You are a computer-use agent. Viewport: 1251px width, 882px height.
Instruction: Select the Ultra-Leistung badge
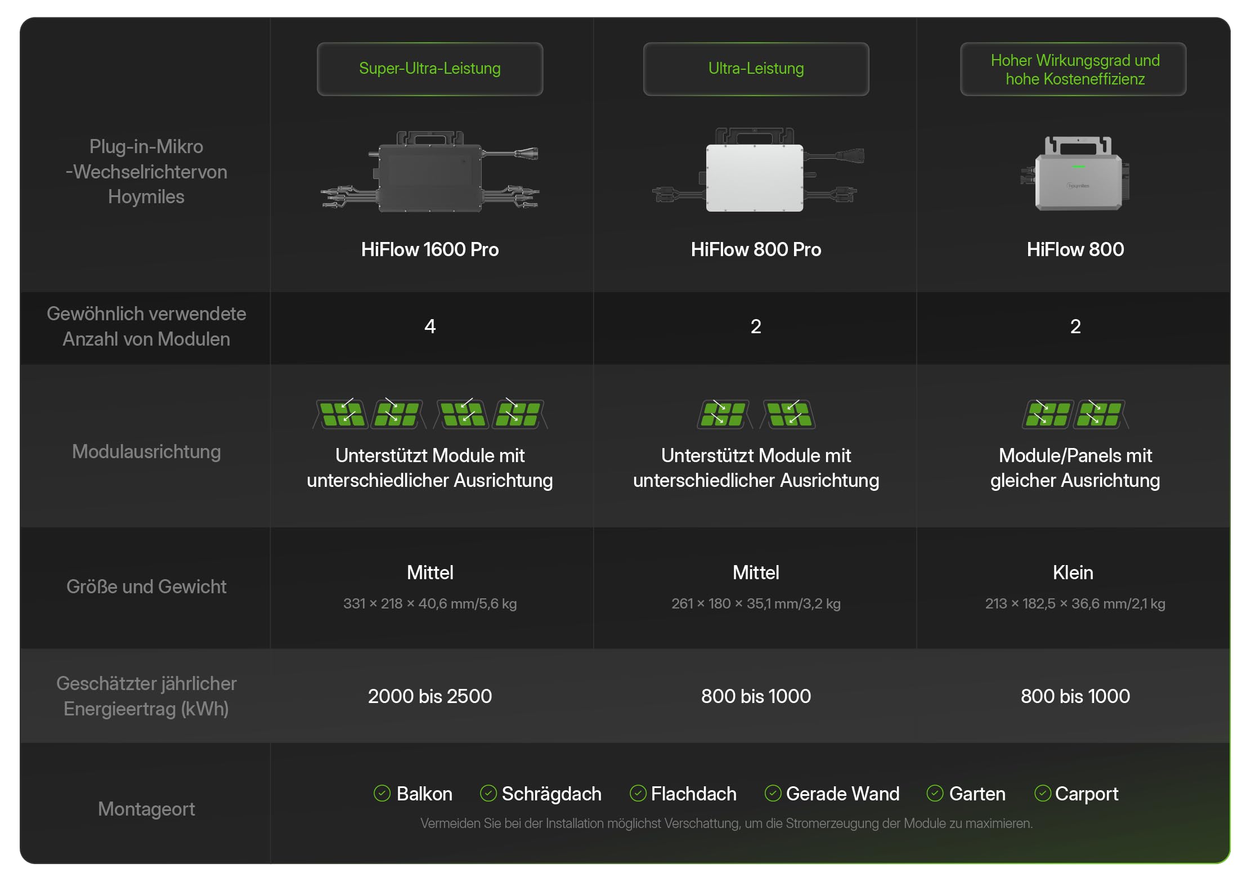(x=756, y=69)
